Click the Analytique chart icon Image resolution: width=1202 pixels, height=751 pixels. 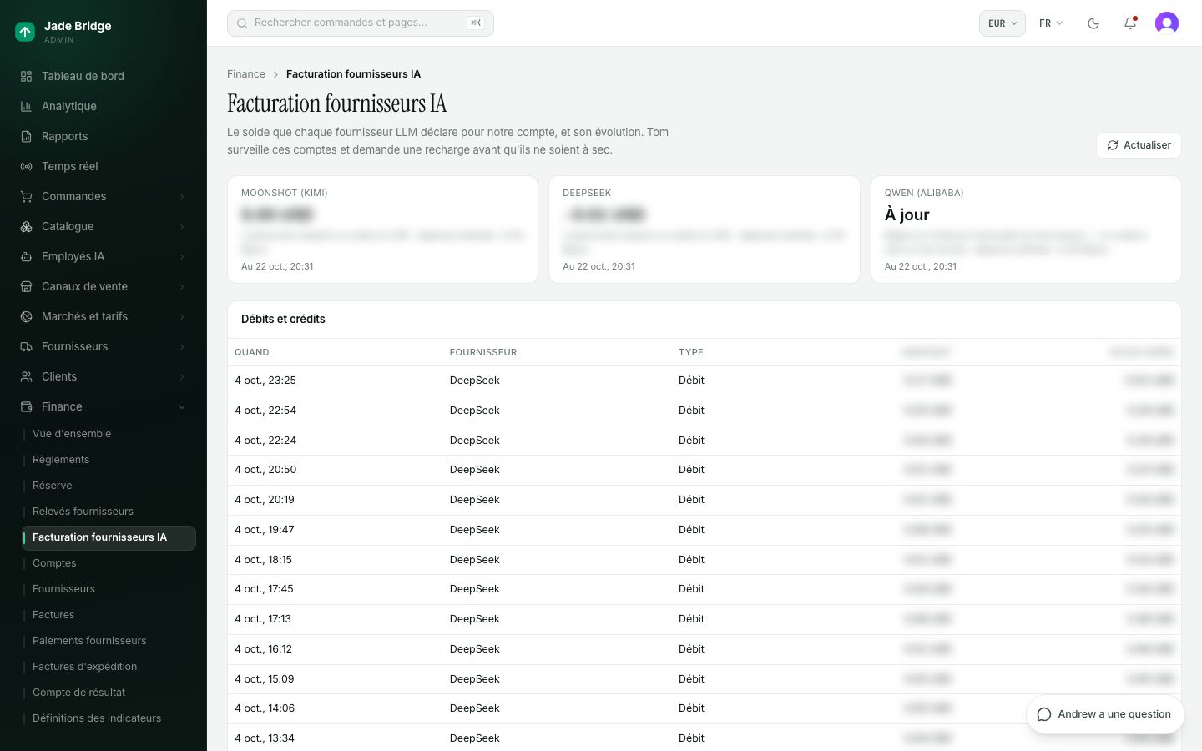(x=26, y=106)
